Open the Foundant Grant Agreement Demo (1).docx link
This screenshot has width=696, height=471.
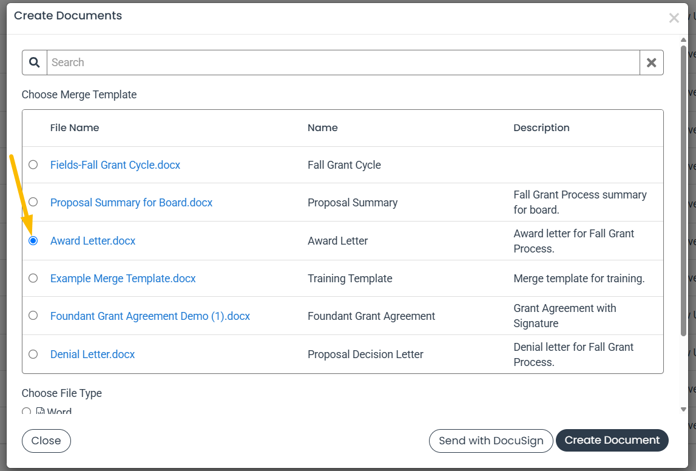(x=150, y=316)
